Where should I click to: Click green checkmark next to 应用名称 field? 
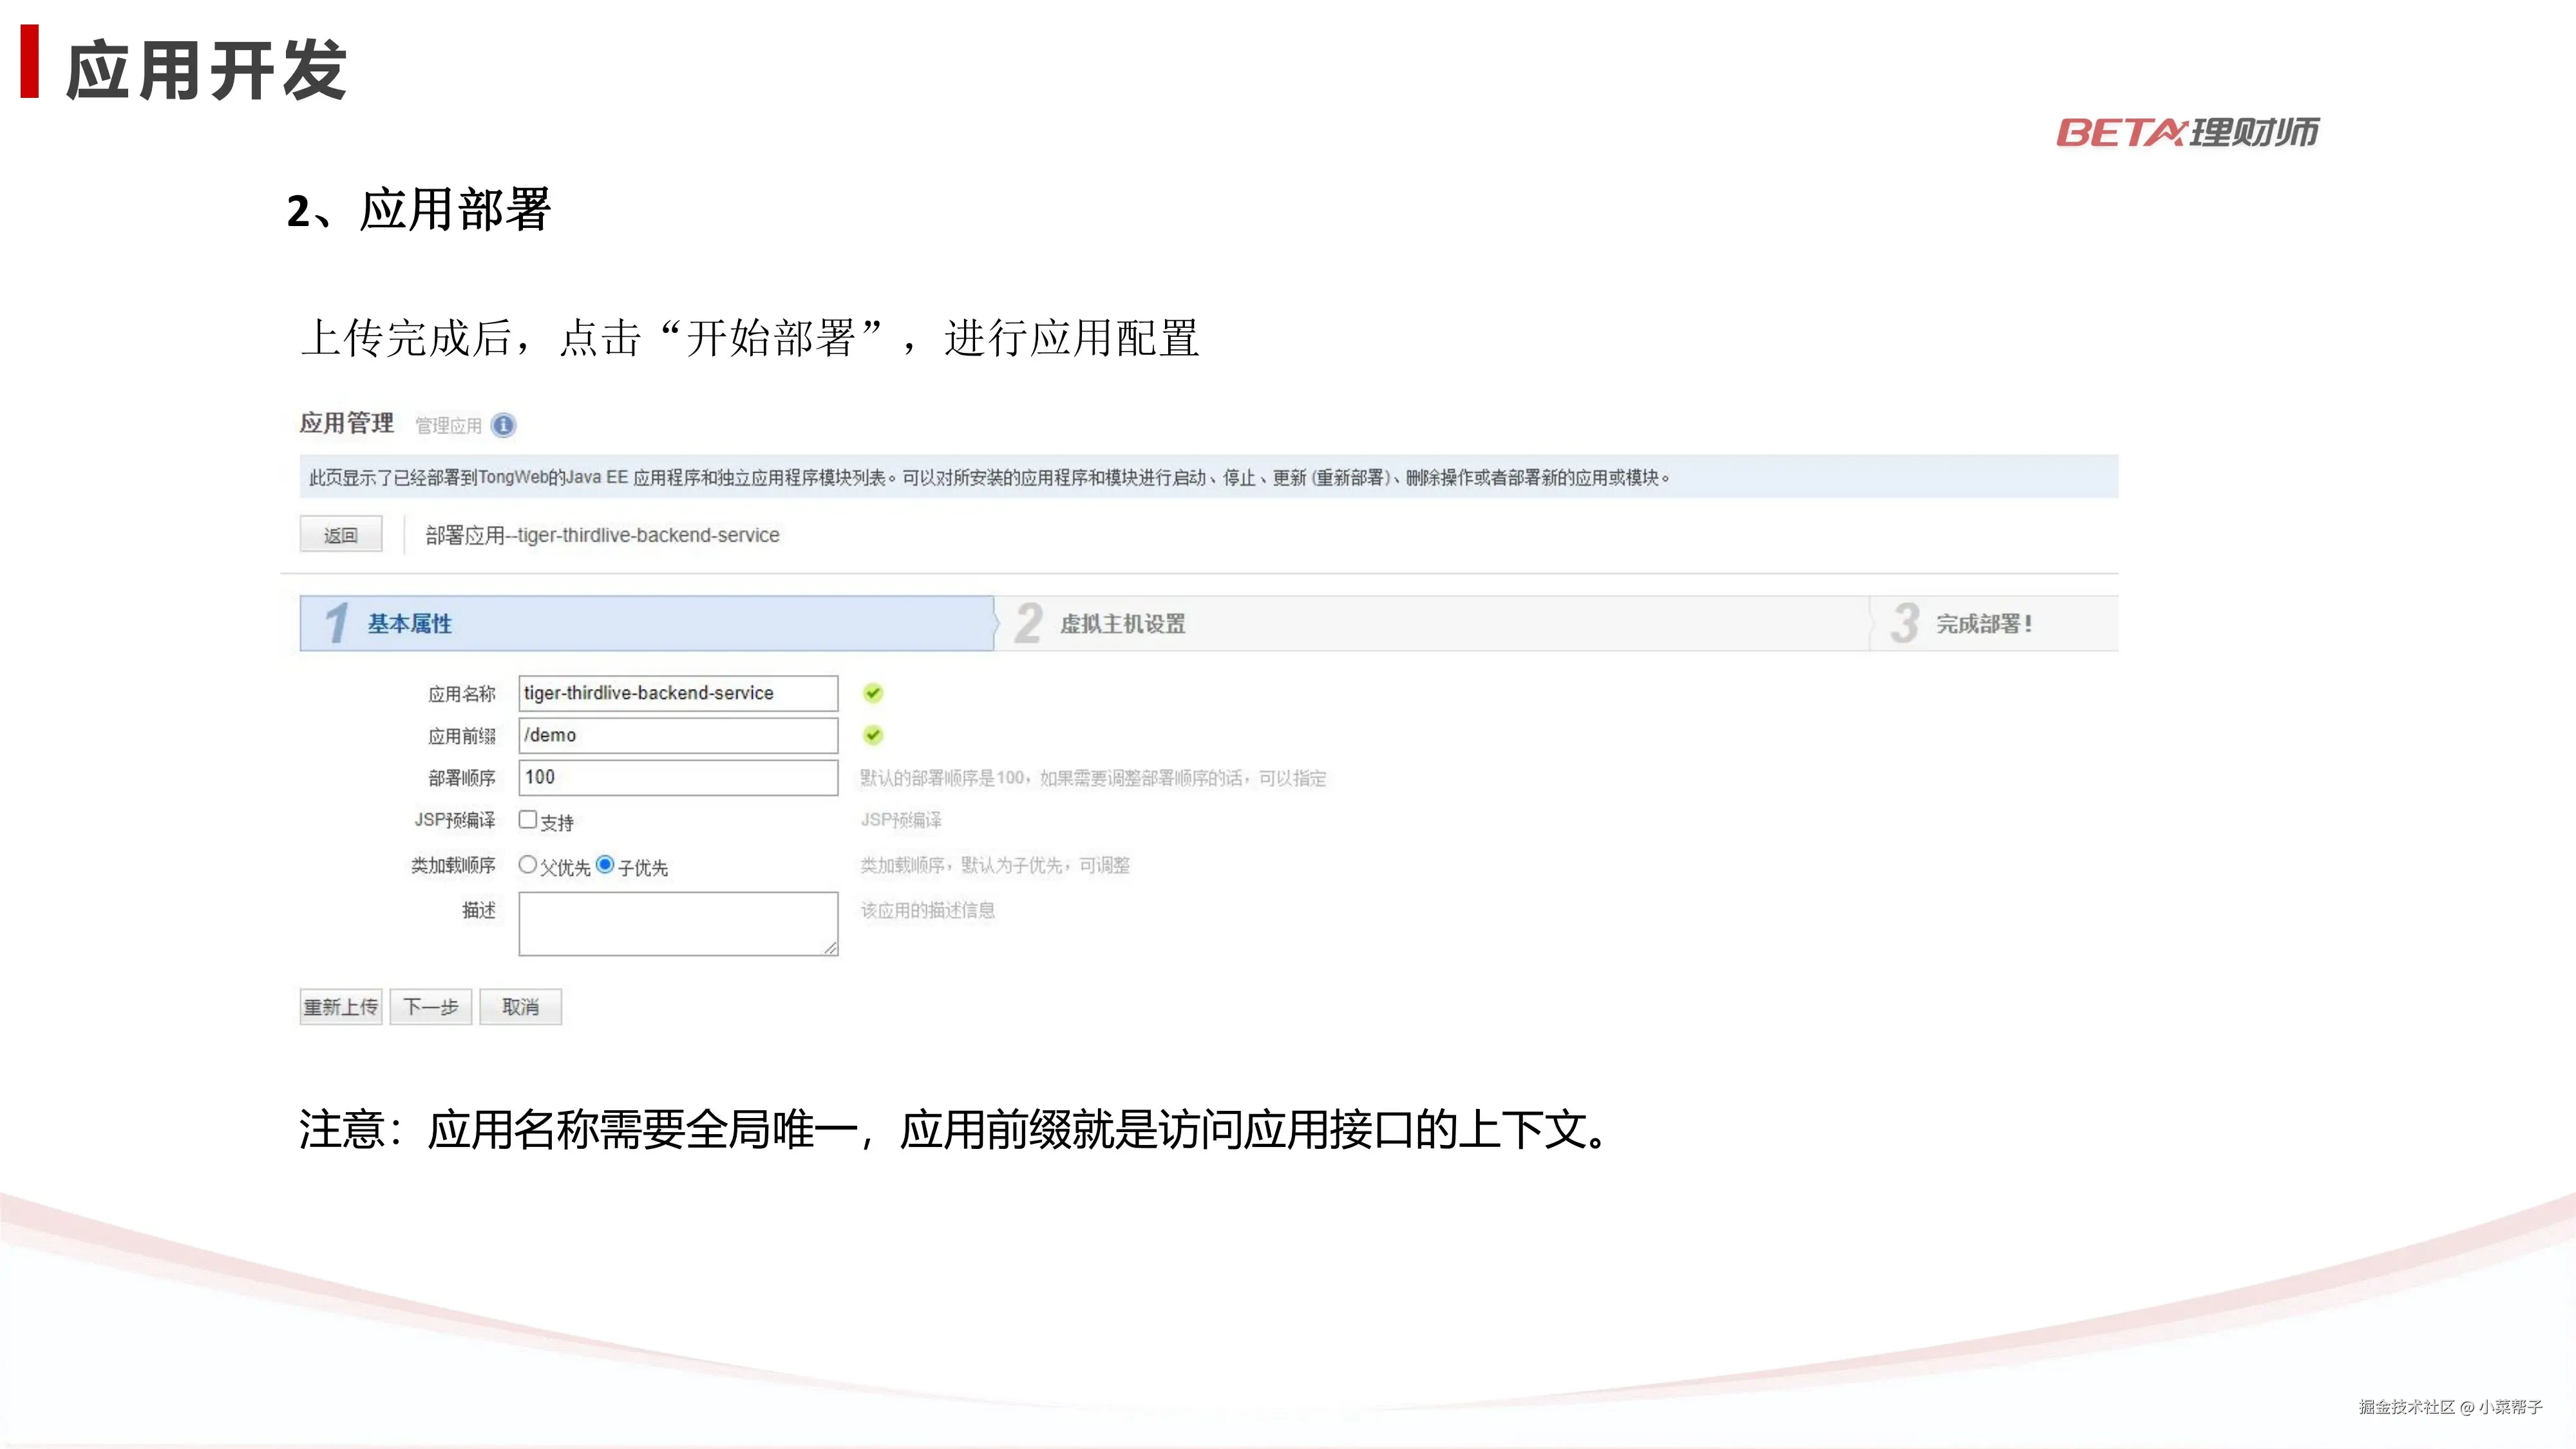(x=873, y=693)
